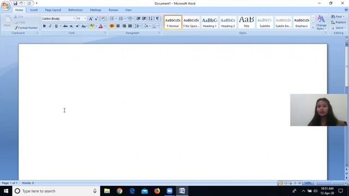Open the Mailings tab

click(x=96, y=10)
